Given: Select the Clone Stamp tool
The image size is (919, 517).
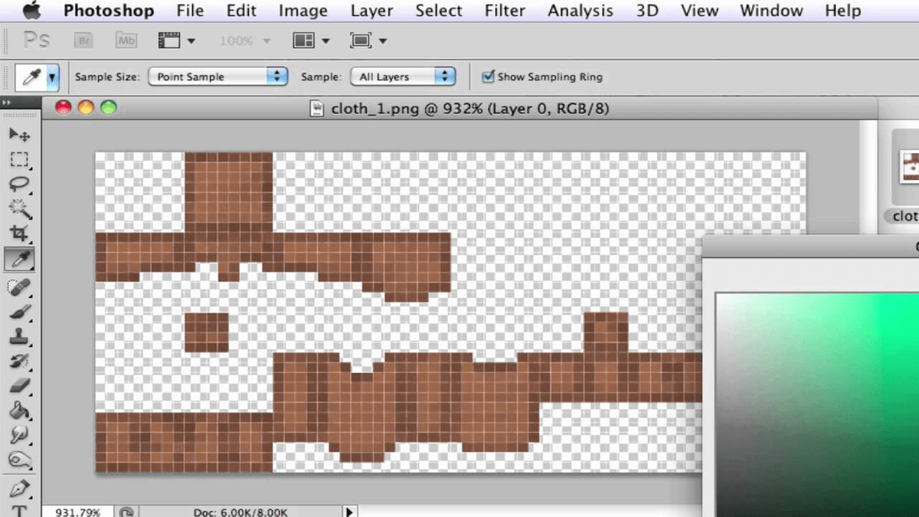Looking at the screenshot, I should [19, 335].
